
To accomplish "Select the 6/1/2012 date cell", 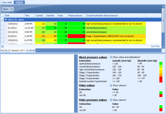I will tap(16, 28).
